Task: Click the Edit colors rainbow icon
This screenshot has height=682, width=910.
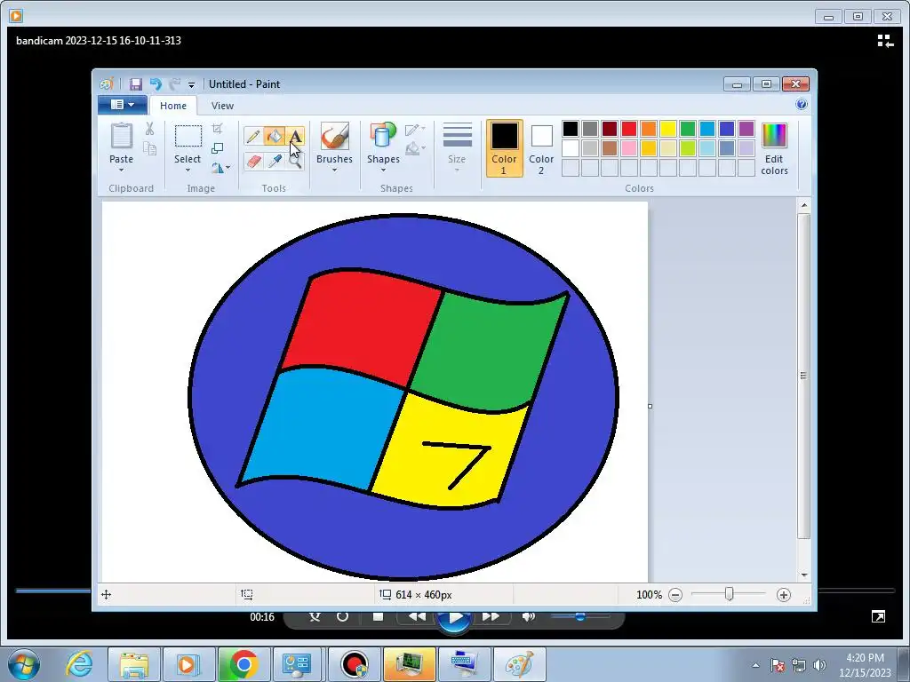Action: point(774,136)
